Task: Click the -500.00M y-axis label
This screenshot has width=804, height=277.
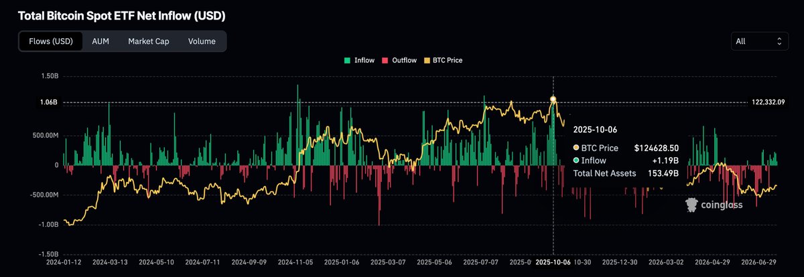Action: (44, 195)
